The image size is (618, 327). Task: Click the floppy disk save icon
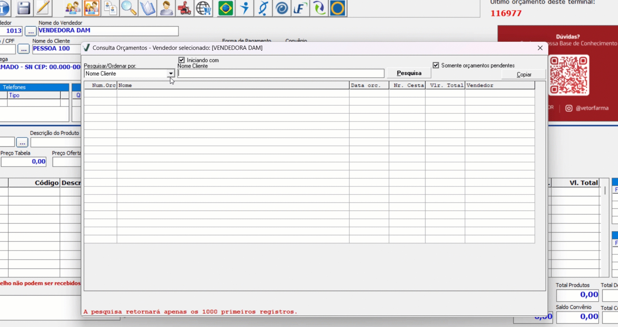[x=24, y=8]
